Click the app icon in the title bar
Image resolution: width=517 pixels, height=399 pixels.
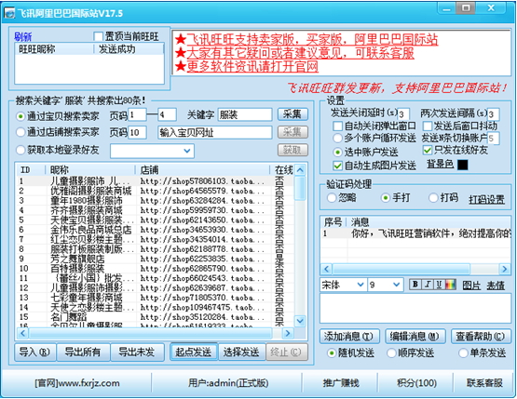[10, 13]
